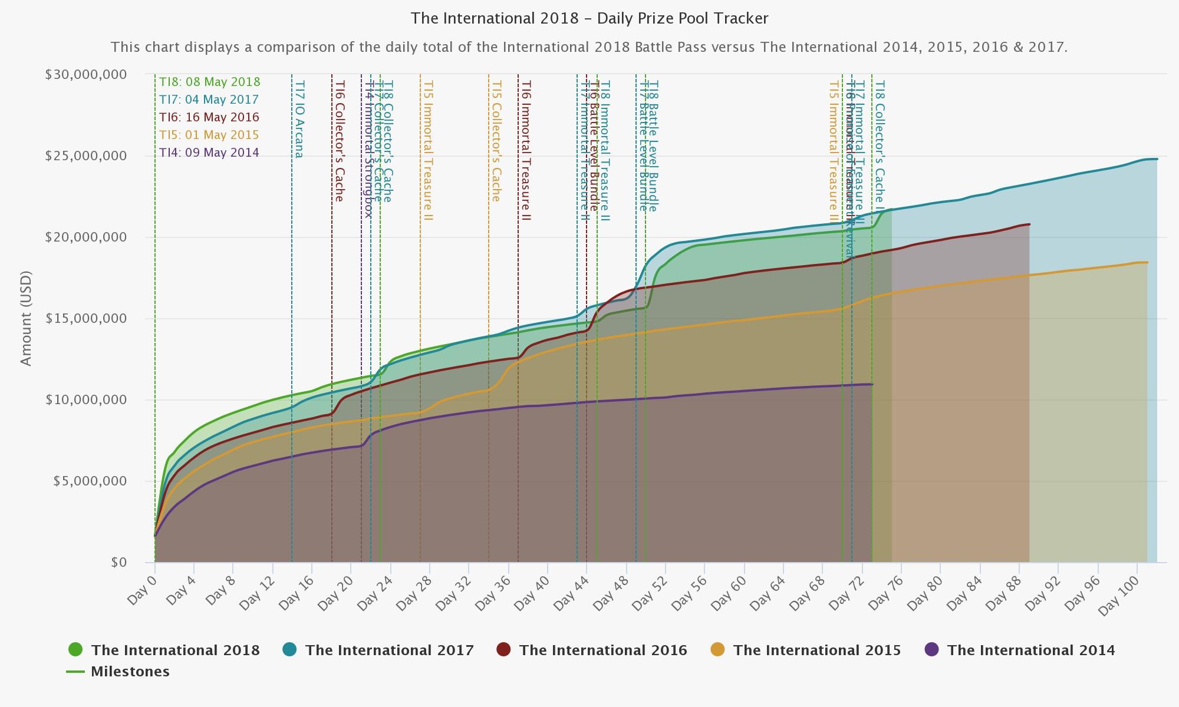Click the 'TI8: 08 May 2018' start date
This screenshot has width=1179, height=707.
209,82
